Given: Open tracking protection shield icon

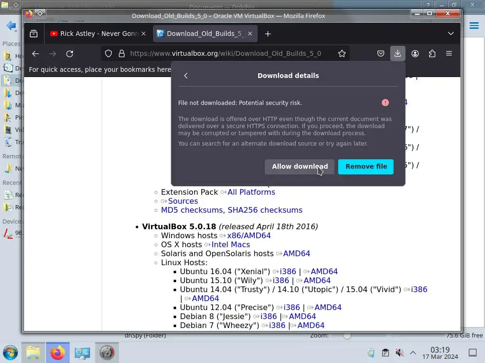Looking at the screenshot, I should (x=108, y=54).
